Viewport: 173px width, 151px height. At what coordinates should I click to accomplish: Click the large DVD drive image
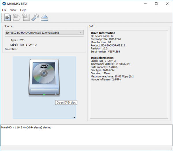[44, 77]
